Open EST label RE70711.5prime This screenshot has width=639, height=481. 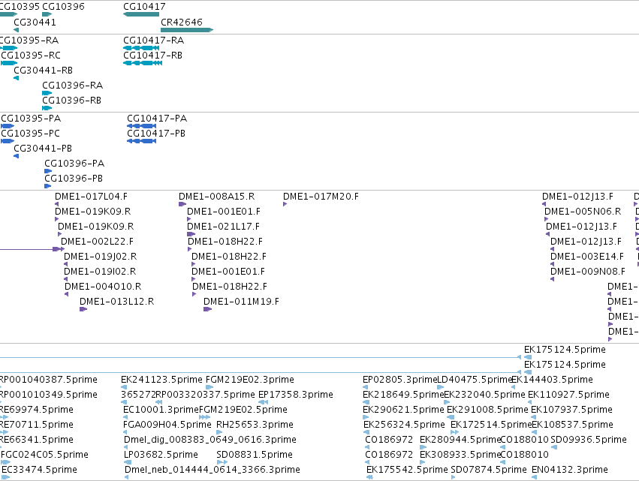click(x=36, y=425)
